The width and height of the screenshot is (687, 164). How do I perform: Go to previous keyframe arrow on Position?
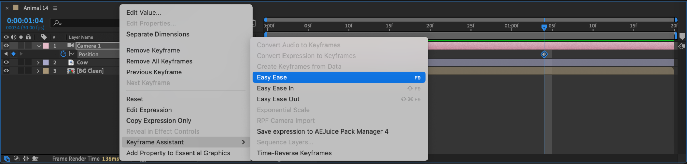pos(6,54)
